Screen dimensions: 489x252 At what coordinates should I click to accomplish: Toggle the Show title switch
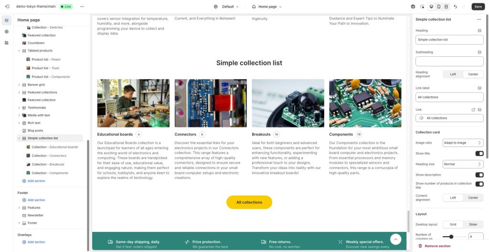[x=479, y=154]
